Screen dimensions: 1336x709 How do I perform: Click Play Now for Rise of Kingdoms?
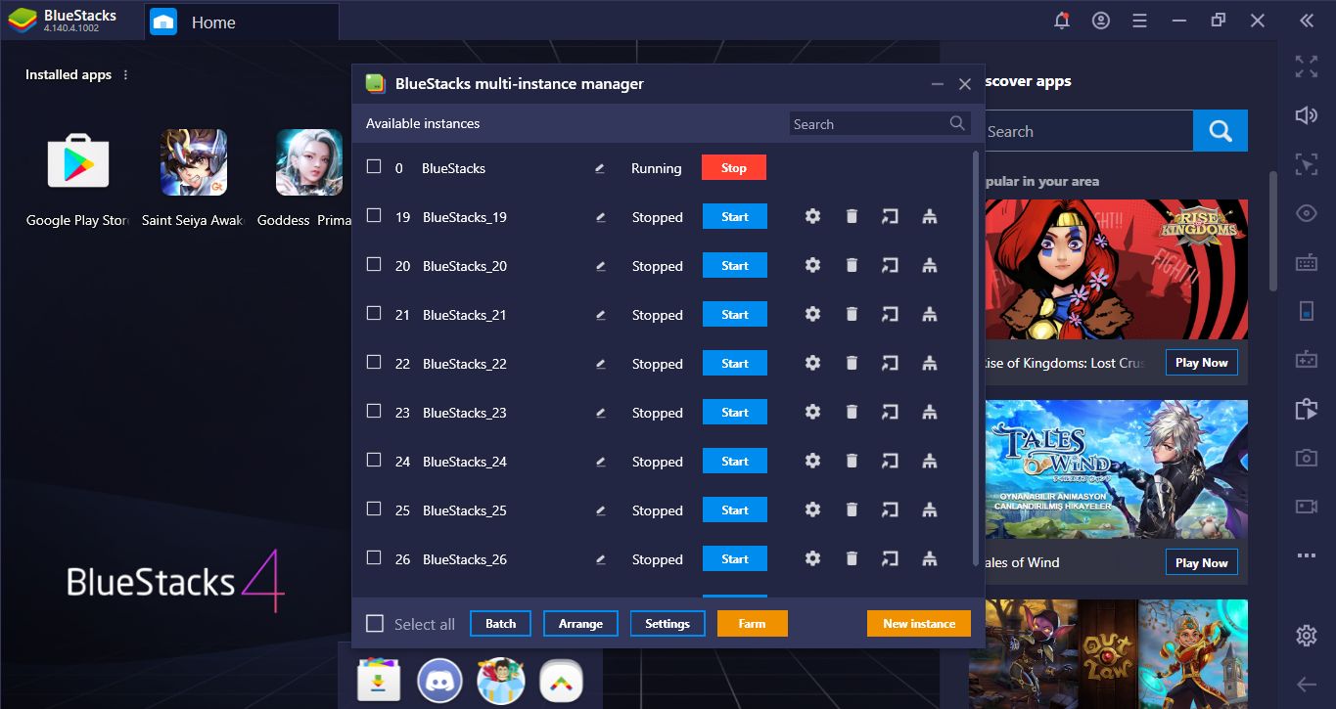1202,363
